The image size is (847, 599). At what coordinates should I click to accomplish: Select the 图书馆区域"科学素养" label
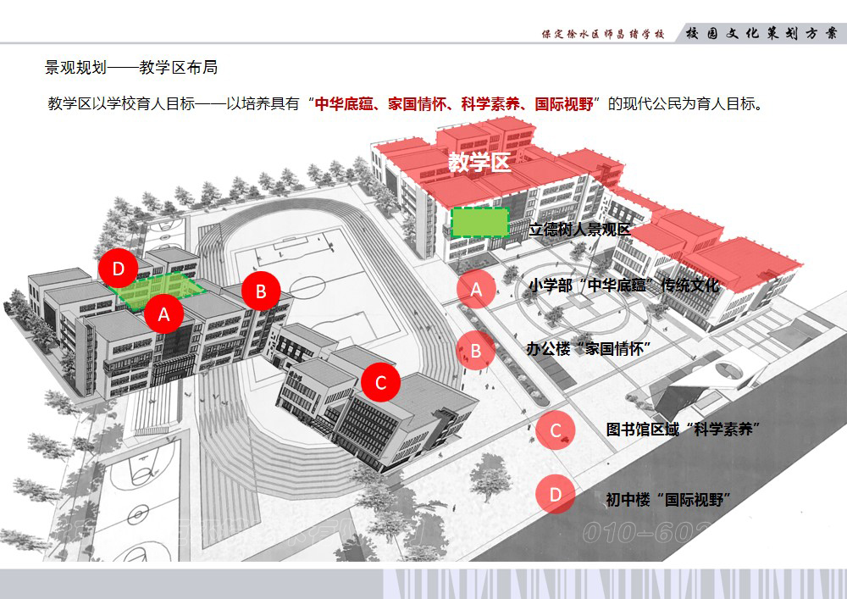pos(681,430)
